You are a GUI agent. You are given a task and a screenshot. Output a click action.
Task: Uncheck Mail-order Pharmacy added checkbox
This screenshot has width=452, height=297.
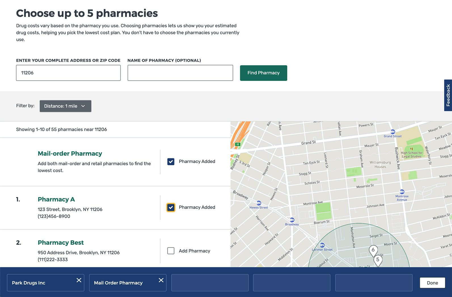171,162
